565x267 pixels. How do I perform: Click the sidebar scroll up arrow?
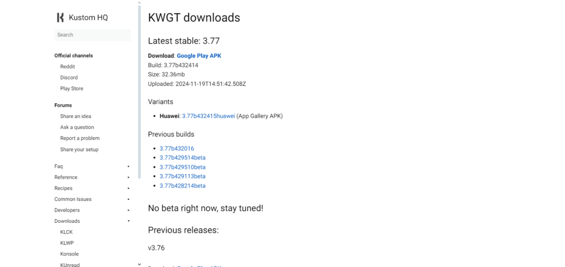click(140, 3)
